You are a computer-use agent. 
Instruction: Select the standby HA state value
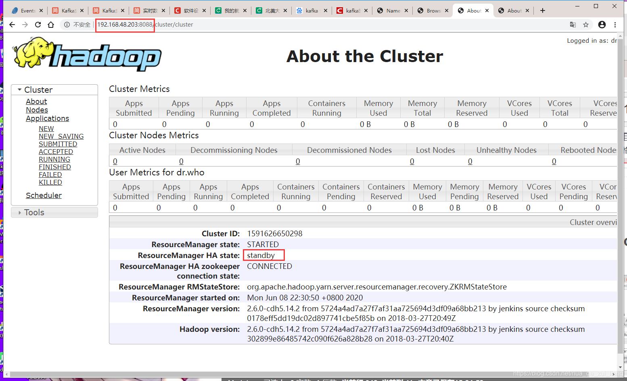[261, 256]
